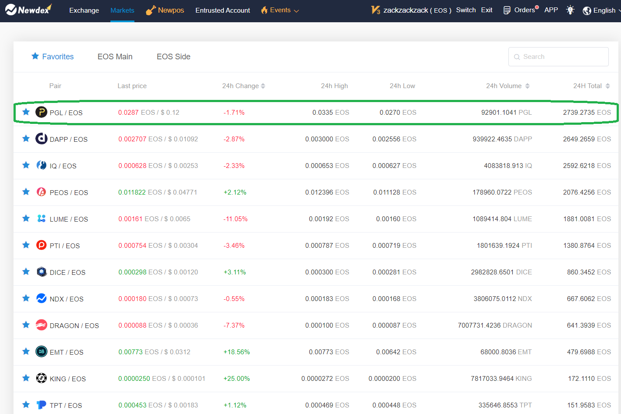Image resolution: width=621 pixels, height=414 pixels.
Task: Click the PTI token icon
Action: [x=41, y=245]
